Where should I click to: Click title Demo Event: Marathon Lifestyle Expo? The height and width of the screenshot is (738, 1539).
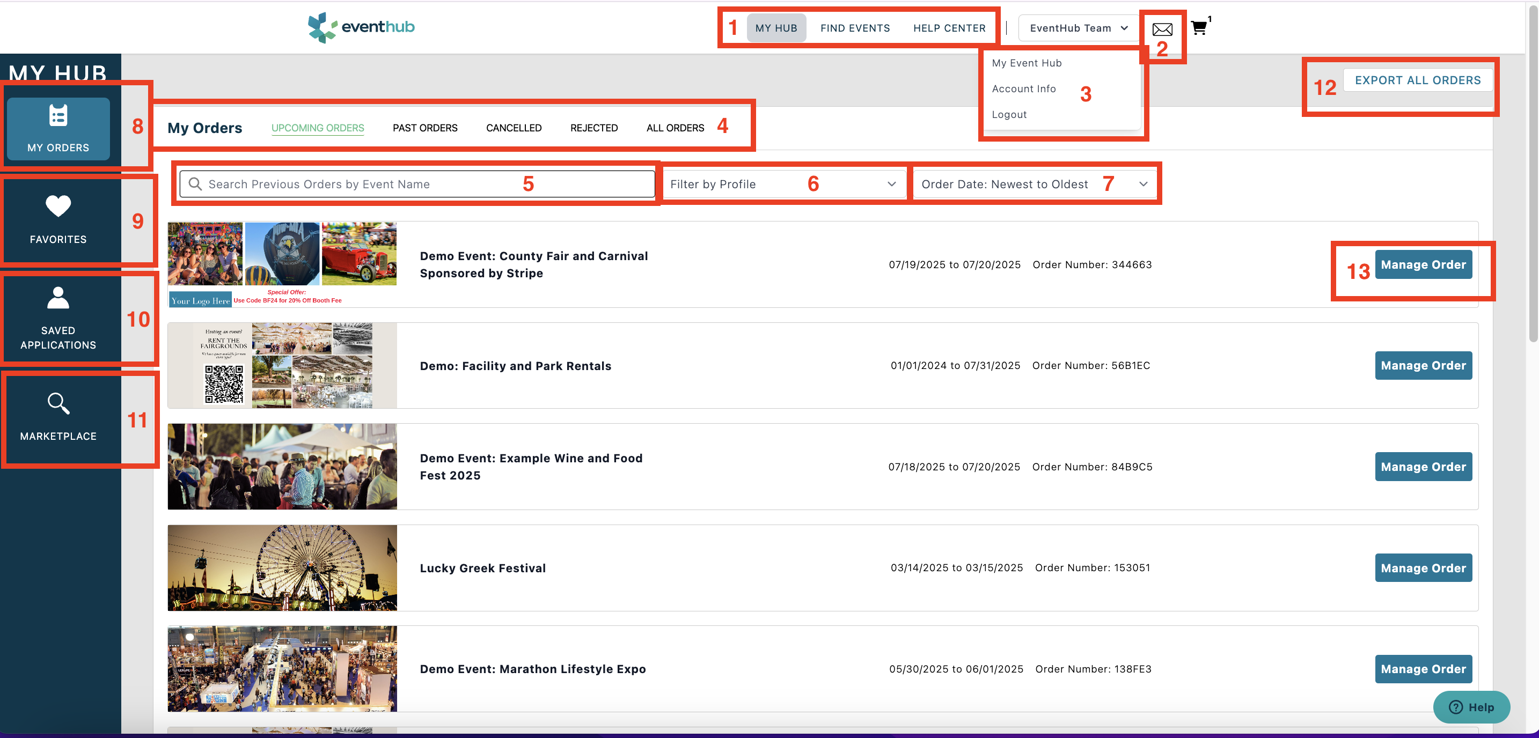point(532,669)
